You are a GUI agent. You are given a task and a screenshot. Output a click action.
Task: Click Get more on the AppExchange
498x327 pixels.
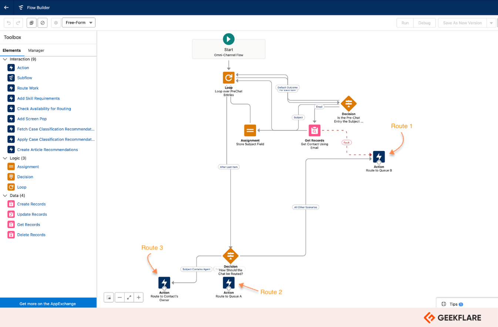point(48,304)
